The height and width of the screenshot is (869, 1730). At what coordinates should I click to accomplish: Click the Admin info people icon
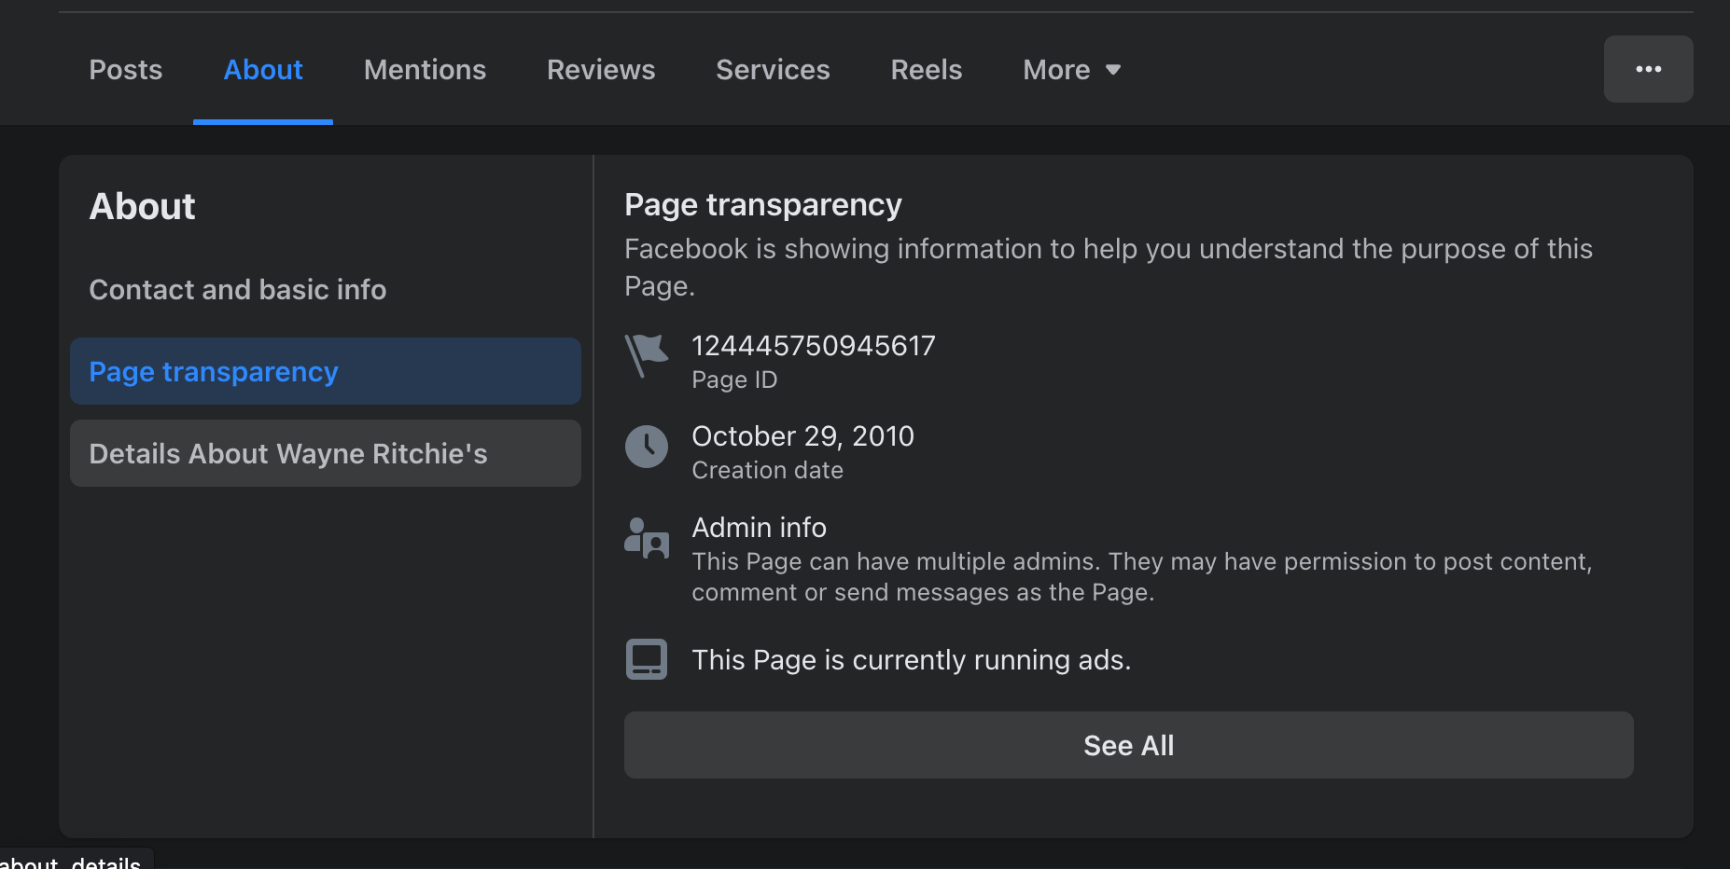(x=646, y=538)
